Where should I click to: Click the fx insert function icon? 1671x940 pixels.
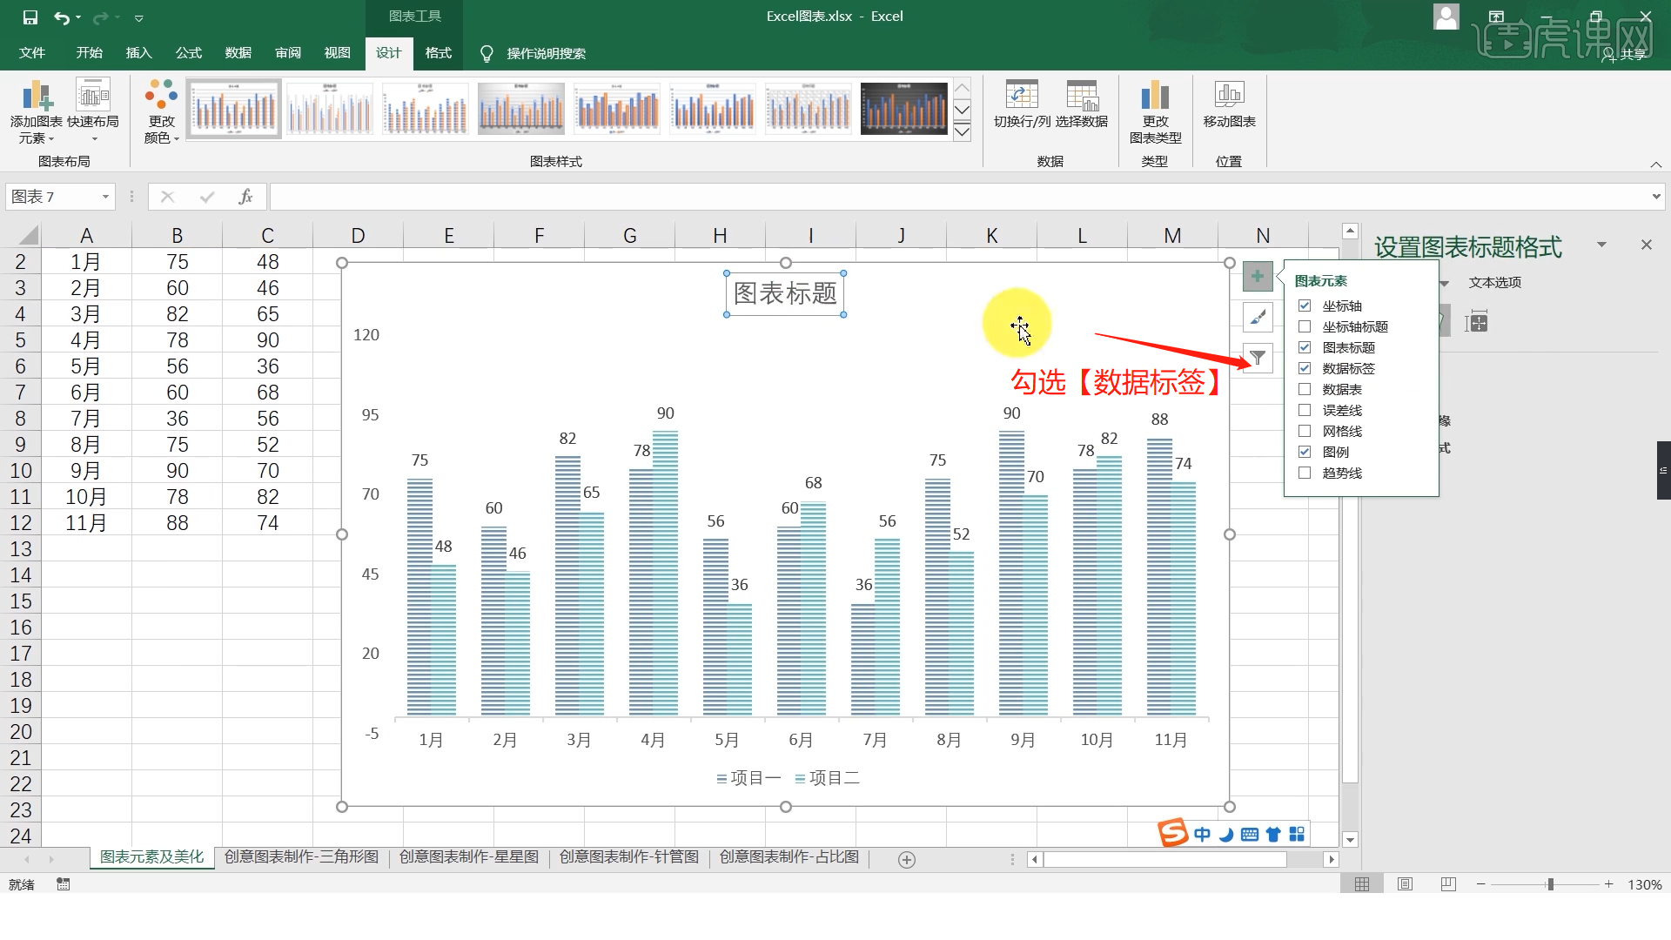(245, 197)
